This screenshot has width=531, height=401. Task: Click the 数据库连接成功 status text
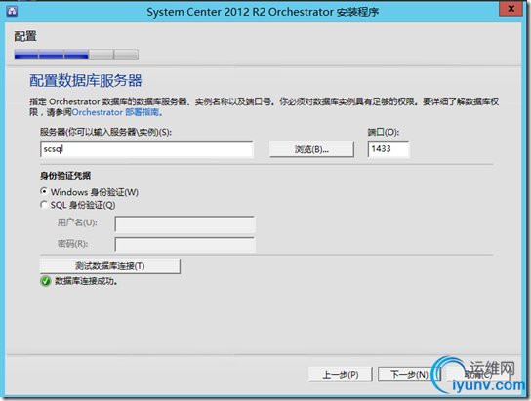(x=86, y=281)
